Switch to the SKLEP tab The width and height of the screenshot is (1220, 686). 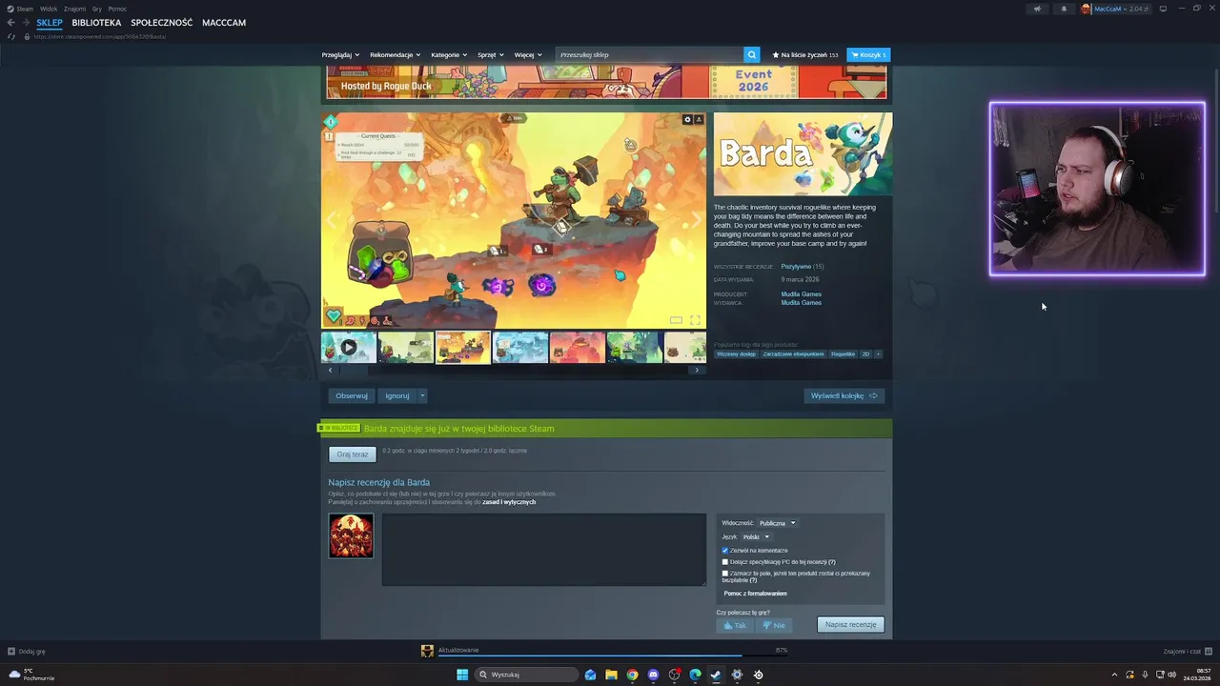coord(50,22)
